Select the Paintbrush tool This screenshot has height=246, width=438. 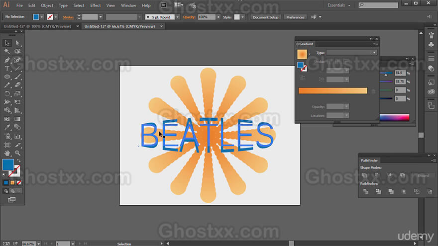[17, 77]
